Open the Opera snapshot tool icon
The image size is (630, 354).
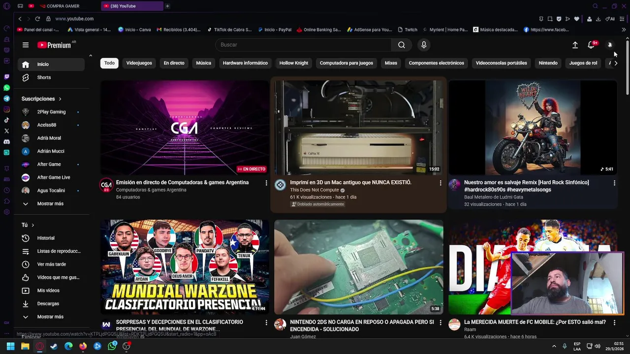click(550, 19)
